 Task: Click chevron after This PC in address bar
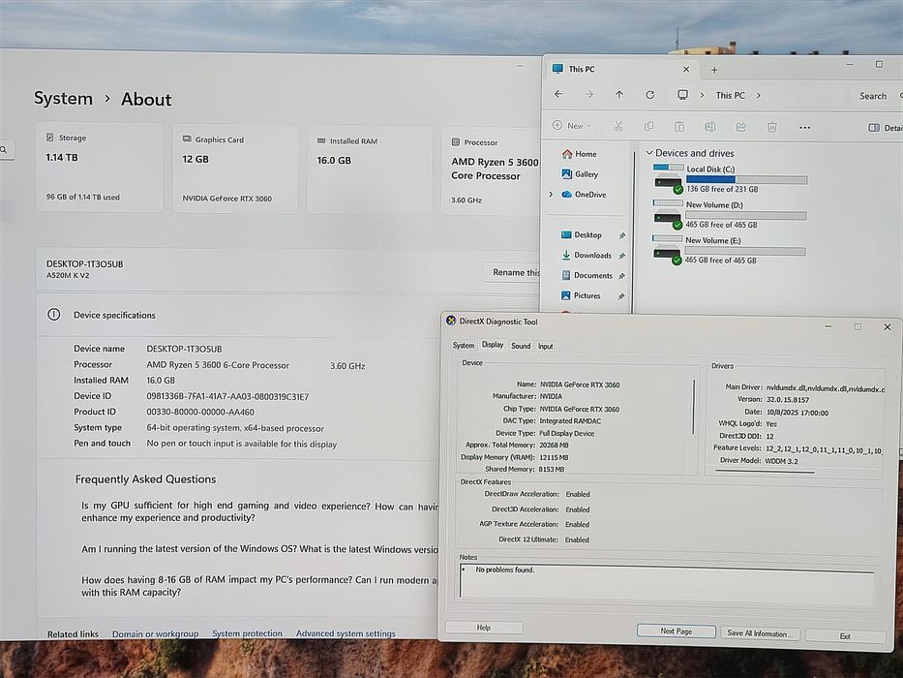pyautogui.click(x=759, y=96)
